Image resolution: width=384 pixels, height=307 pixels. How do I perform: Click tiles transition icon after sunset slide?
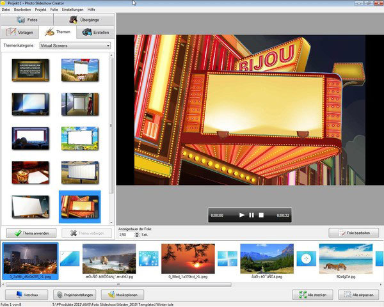coord(227,258)
